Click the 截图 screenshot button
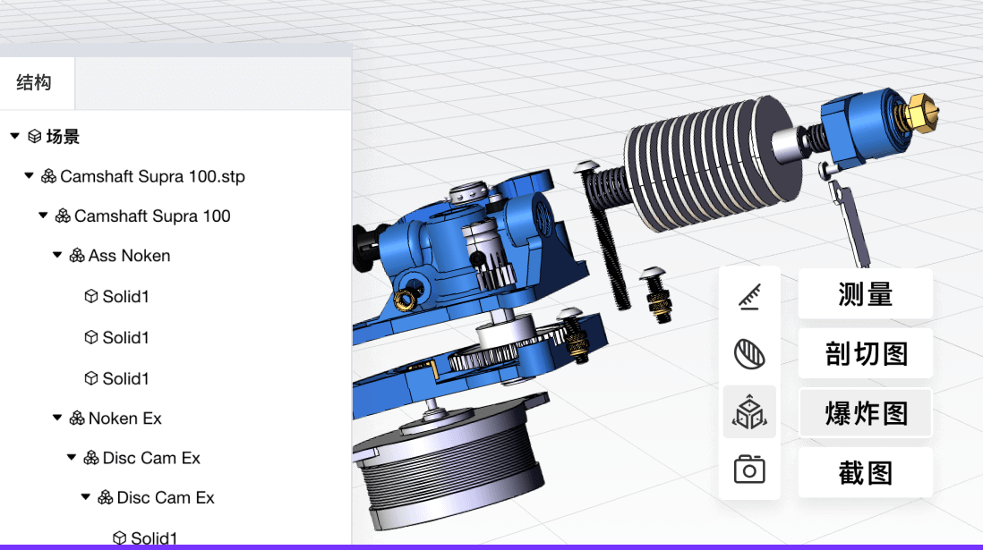983x550 pixels. tap(865, 472)
